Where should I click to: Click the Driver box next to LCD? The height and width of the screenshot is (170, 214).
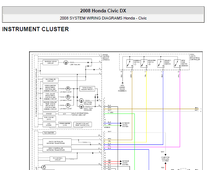(x=49, y=114)
